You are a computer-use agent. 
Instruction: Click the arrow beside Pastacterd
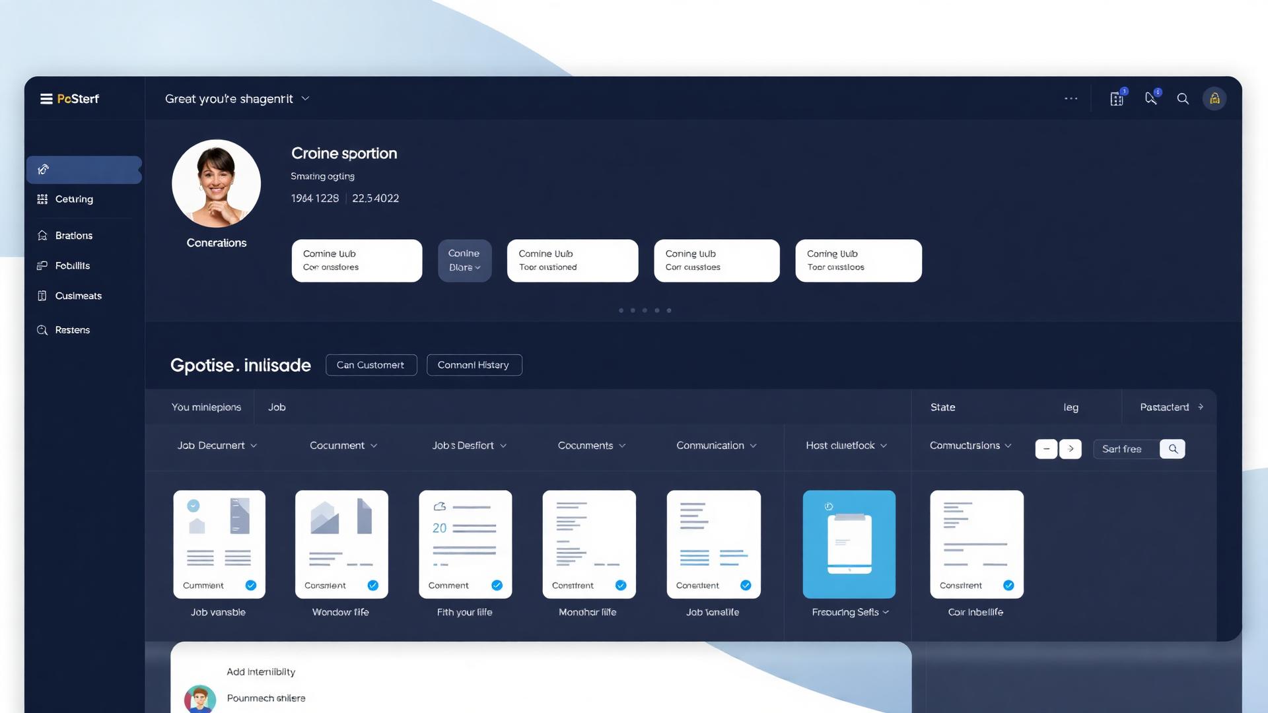[x=1201, y=407]
